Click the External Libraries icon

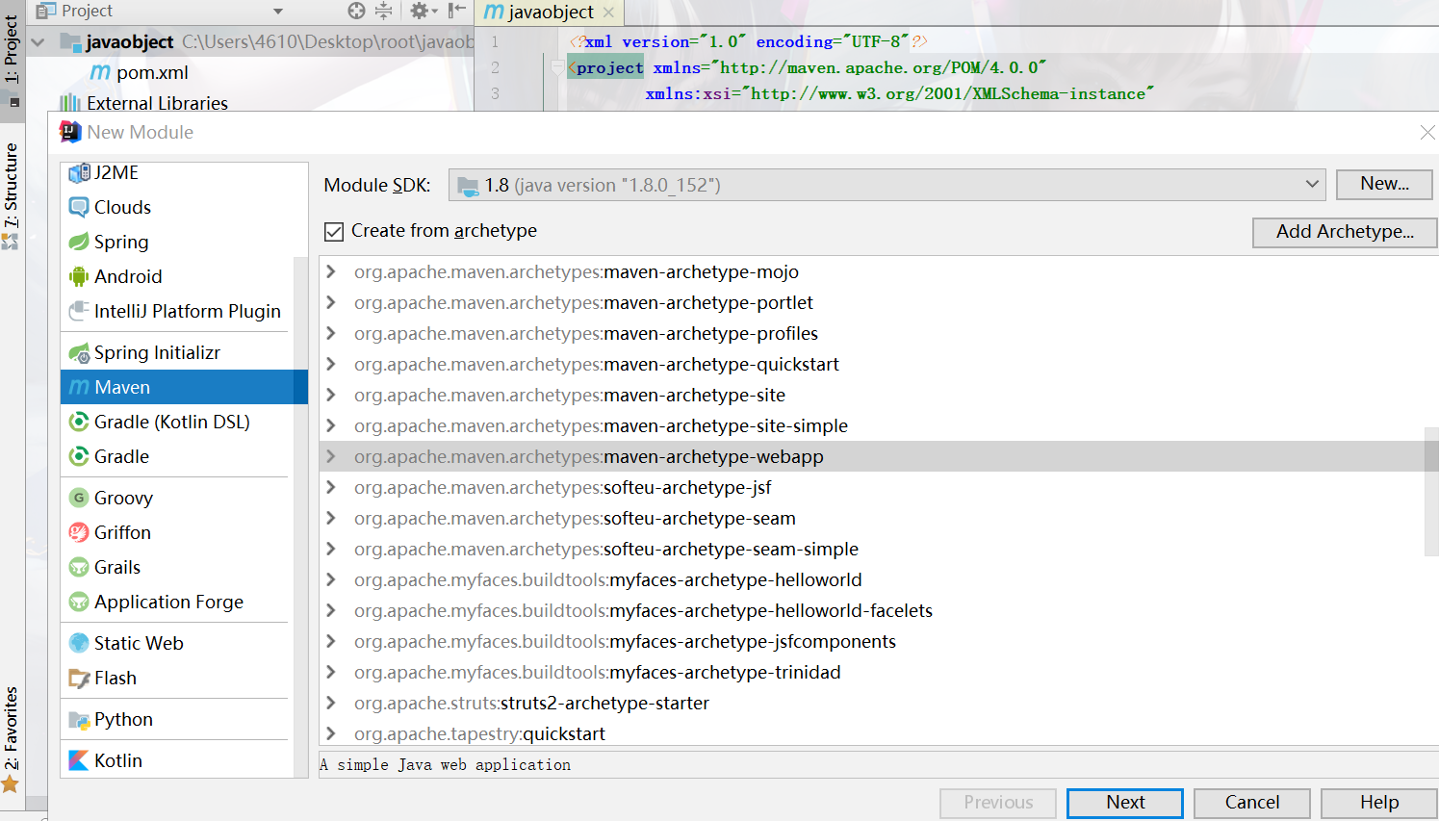coord(69,103)
